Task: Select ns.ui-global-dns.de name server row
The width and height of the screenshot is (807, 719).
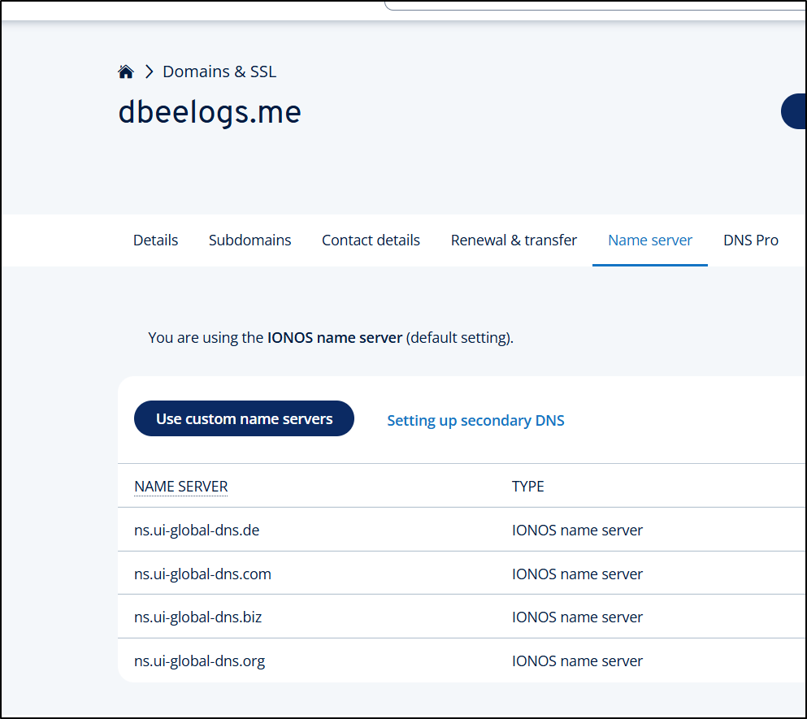Action: coord(197,531)
